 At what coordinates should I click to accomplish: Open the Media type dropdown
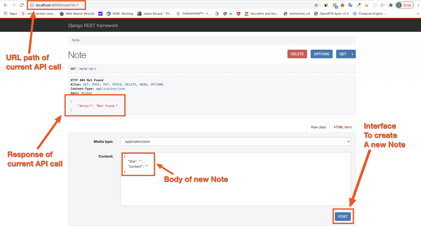(x=235, y=141)
